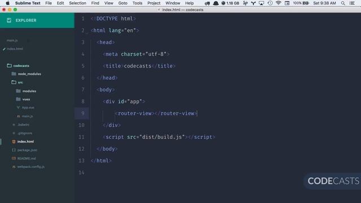Collapse the codecasts project folder

(x=21, y=65)
